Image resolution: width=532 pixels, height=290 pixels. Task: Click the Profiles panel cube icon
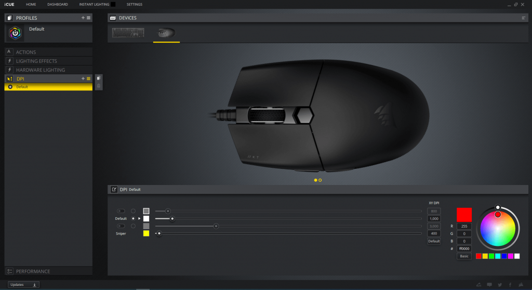coord(9,18)
